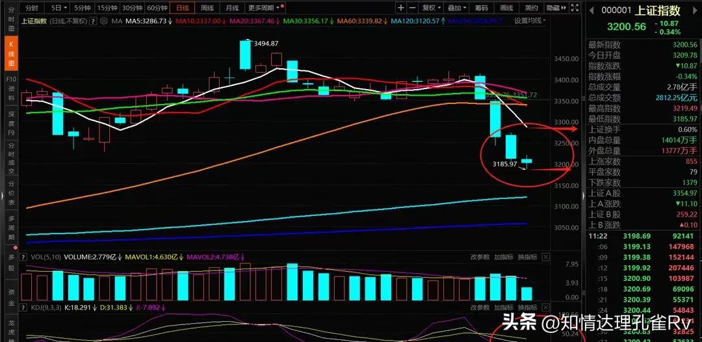Click the 3185.97 low price label
Image resolution: width=702 pixels, height=342 pixels.
pyautogui.click(x=505, y=164)
